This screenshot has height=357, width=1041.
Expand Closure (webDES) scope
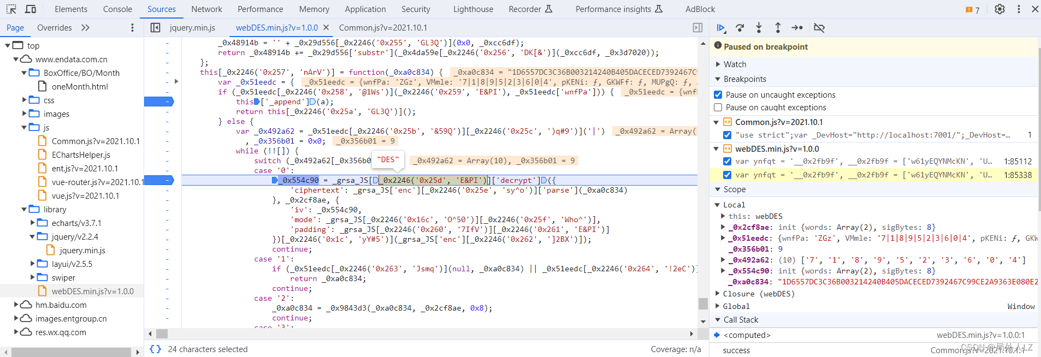pyautogui.click(x=717, y=294)
